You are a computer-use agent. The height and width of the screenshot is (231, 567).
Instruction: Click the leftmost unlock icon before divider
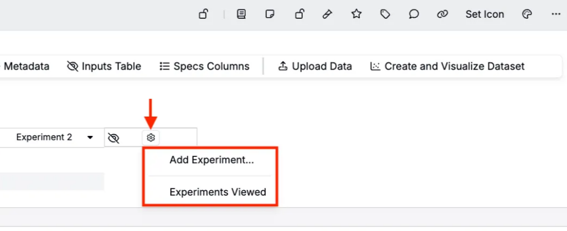coord(203,14)
